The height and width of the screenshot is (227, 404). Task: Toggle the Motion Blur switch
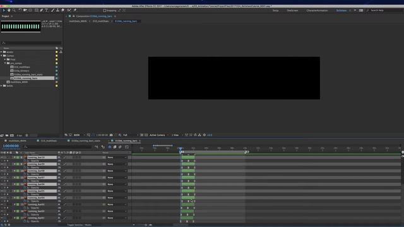coord(120,147)
